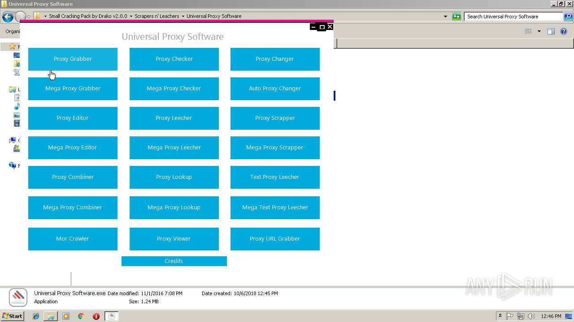Open Action Center flag icon
The image size is (574, 322).
click(x=510, y=316)
